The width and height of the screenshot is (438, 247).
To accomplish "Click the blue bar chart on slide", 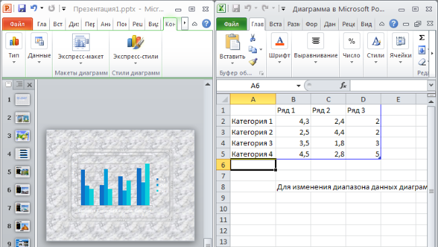I will coord(115,185).
